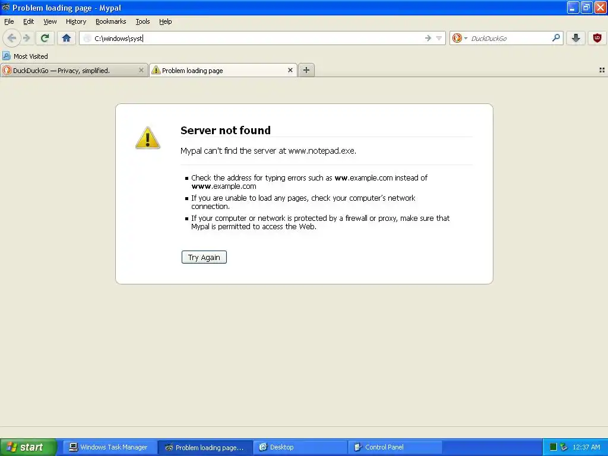Switch to Desktop taskbar button
Image resolution: width=608 pixels, height=456 pixels.
click(300, 447)
